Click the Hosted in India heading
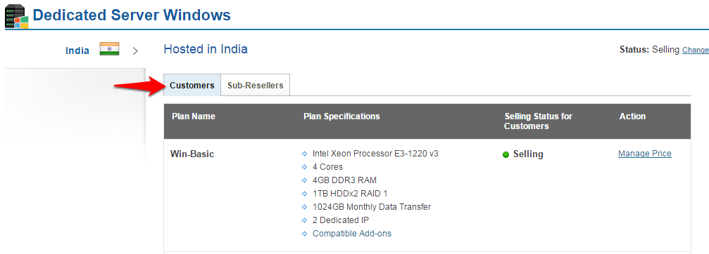709x254 pixels. coord(206,49)
